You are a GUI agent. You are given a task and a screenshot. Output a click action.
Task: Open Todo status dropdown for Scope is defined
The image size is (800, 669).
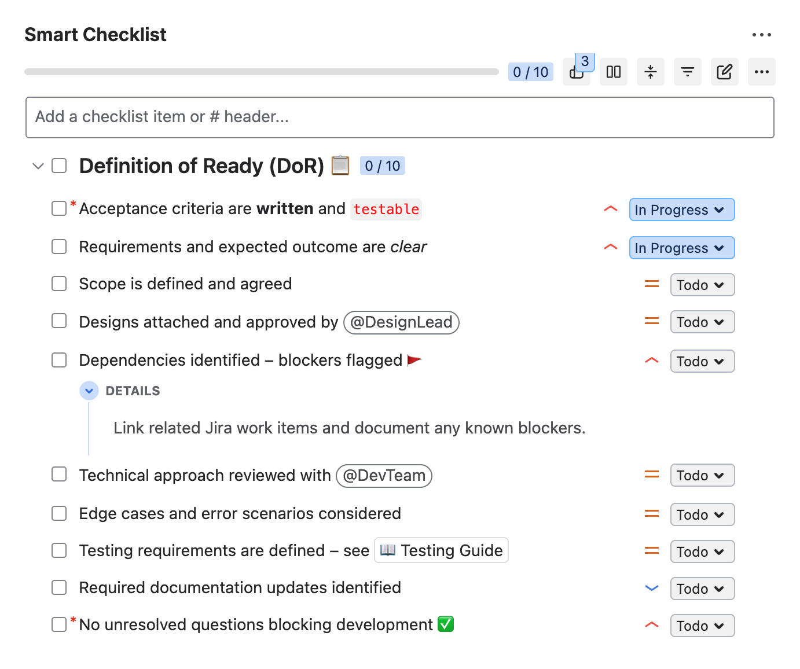702,285
